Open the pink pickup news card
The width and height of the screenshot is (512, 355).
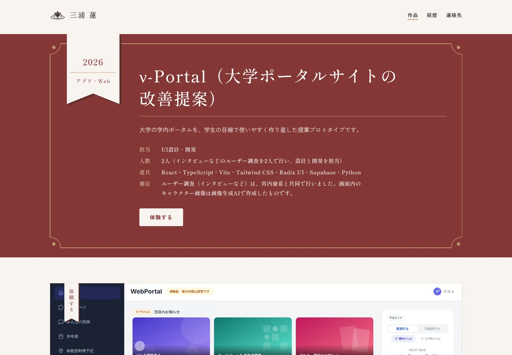click(335, 336)
